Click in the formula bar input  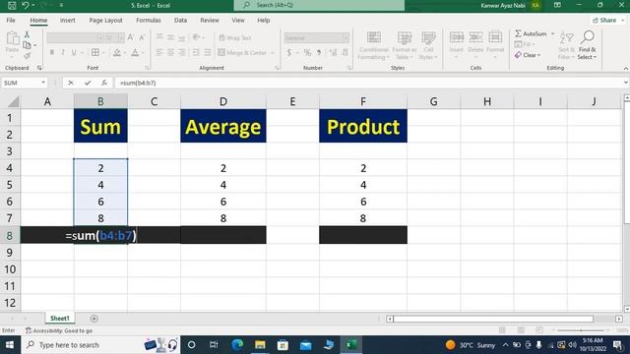tap(368, 83)
